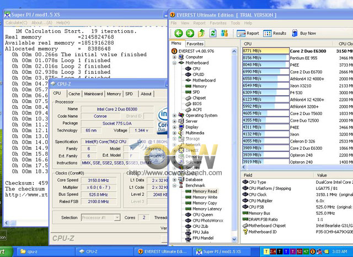The width and height of the screenshot is (353, 257).
Task: Click the 6990 MB/s Core 2 Duo E6700 bar
Action: pyautogui.click(x=266, y=72)
